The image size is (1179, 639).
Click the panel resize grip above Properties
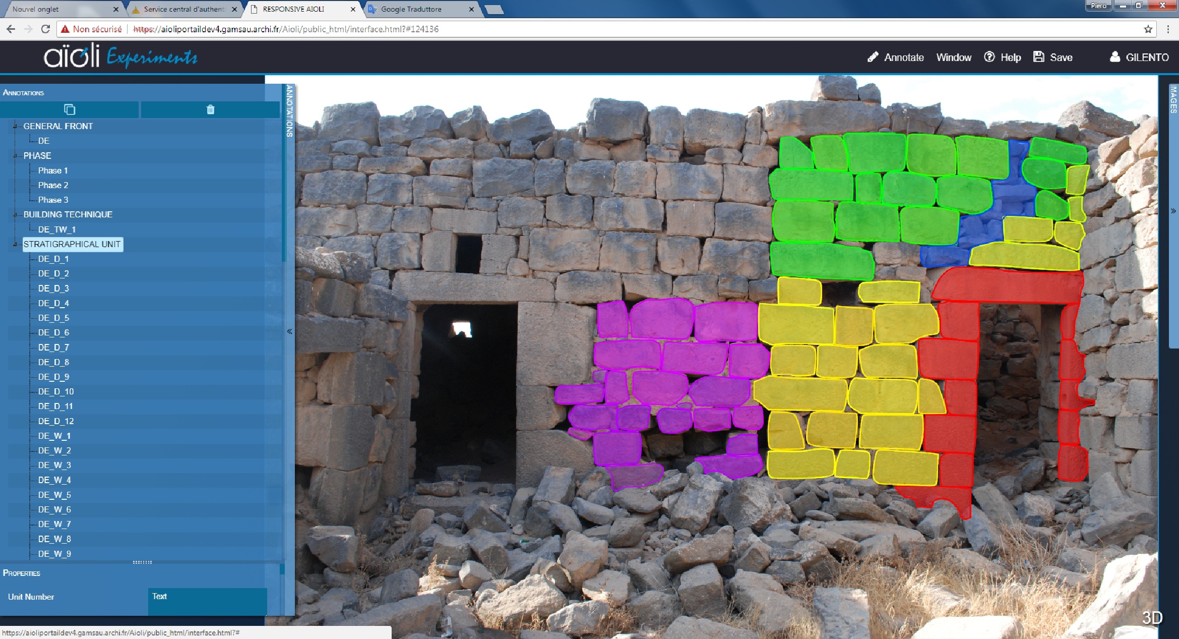pyautogui.click(x=142, y=562)
